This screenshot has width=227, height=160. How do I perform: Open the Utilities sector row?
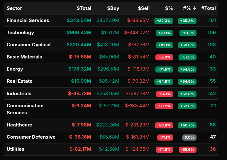15,149
